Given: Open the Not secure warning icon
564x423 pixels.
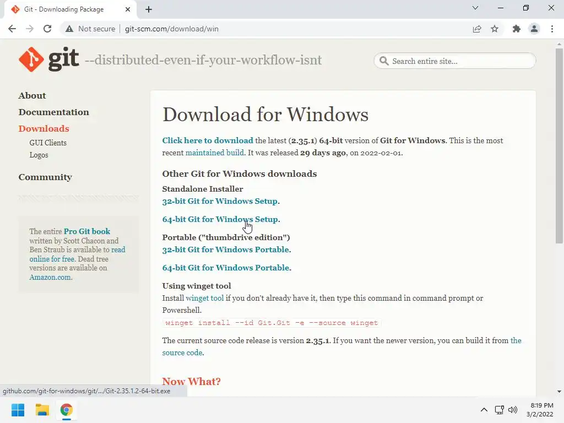Looking at the screenshot, I should coord(69,29).
